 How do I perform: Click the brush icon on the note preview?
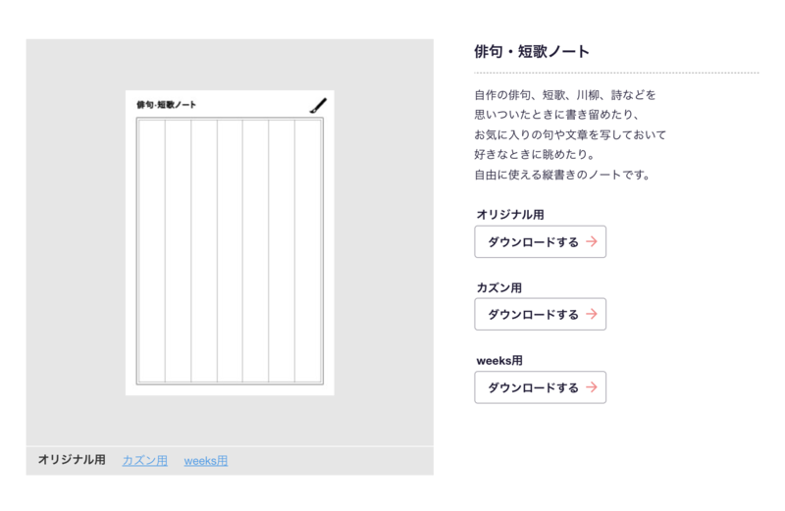pos(318,105)
